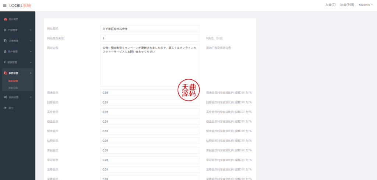Focus the 普通会员 ratio field

(150, 93)
